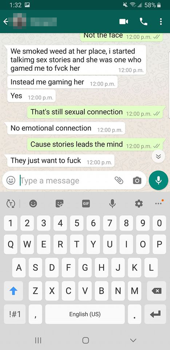Open the emoji picker in the message box
Image resolution: width=170 pixels, height=350 pixels.
pos(11,180)
